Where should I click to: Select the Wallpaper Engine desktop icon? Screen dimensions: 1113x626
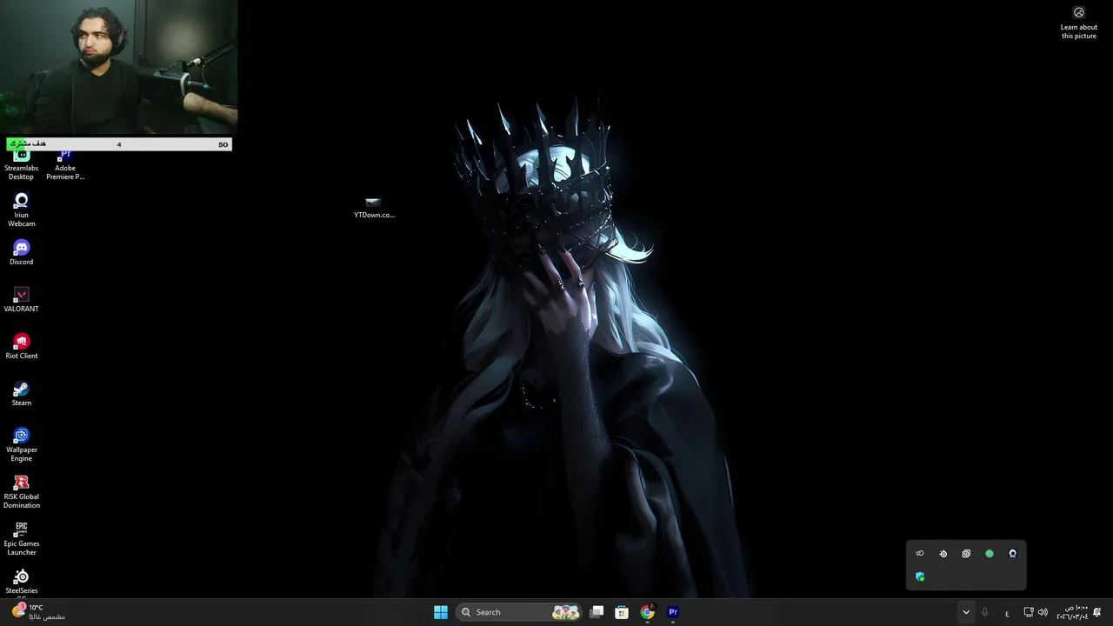[21, 445]
